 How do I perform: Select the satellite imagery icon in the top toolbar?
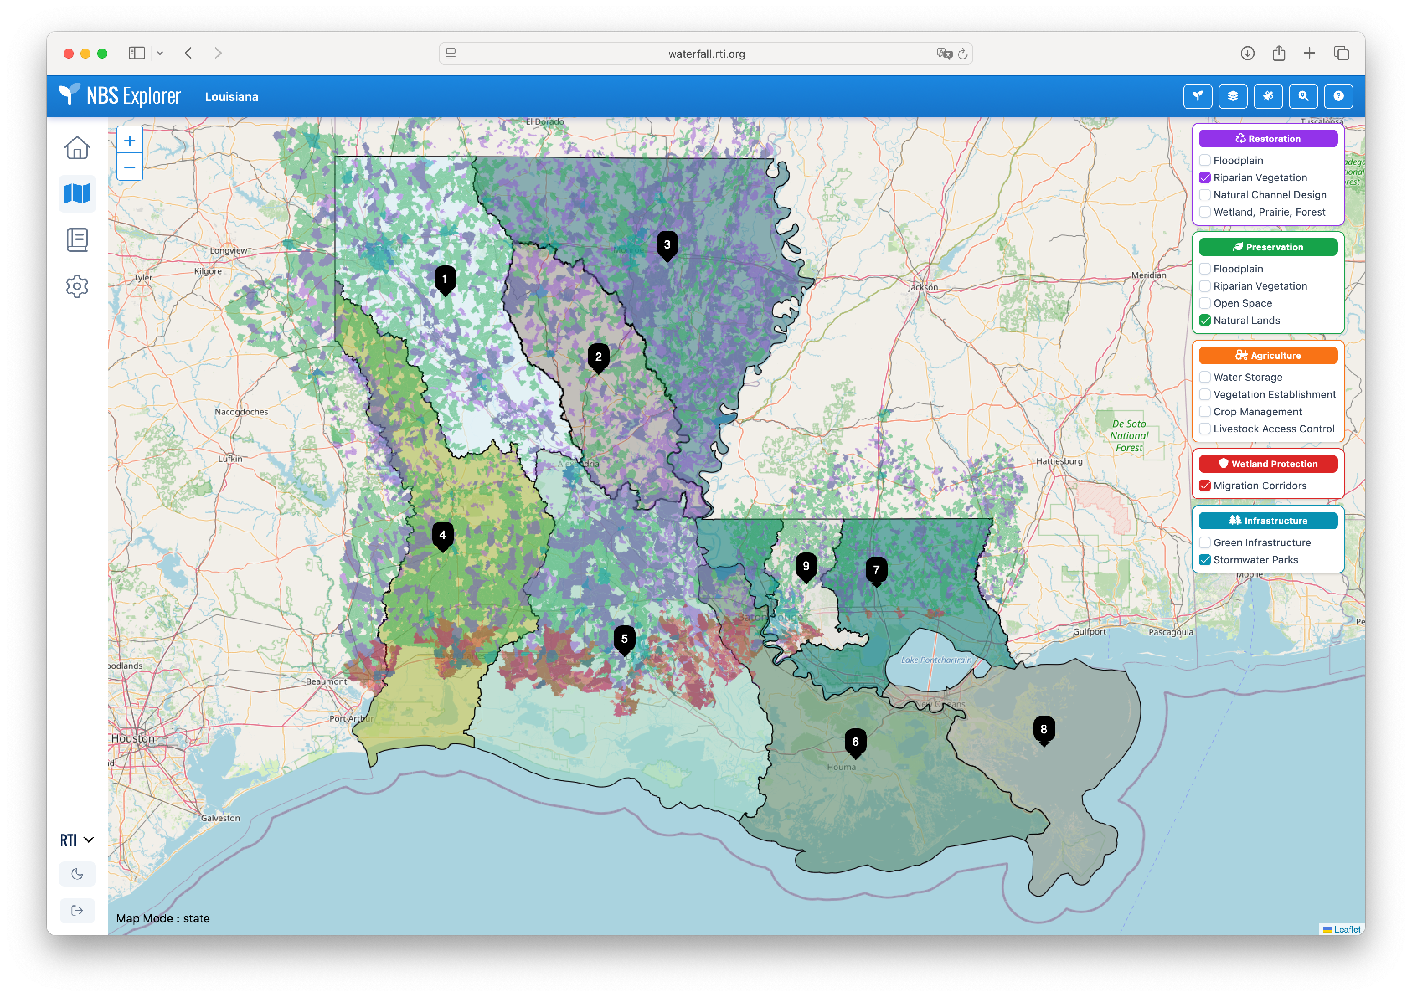[x=1268, y=96]
